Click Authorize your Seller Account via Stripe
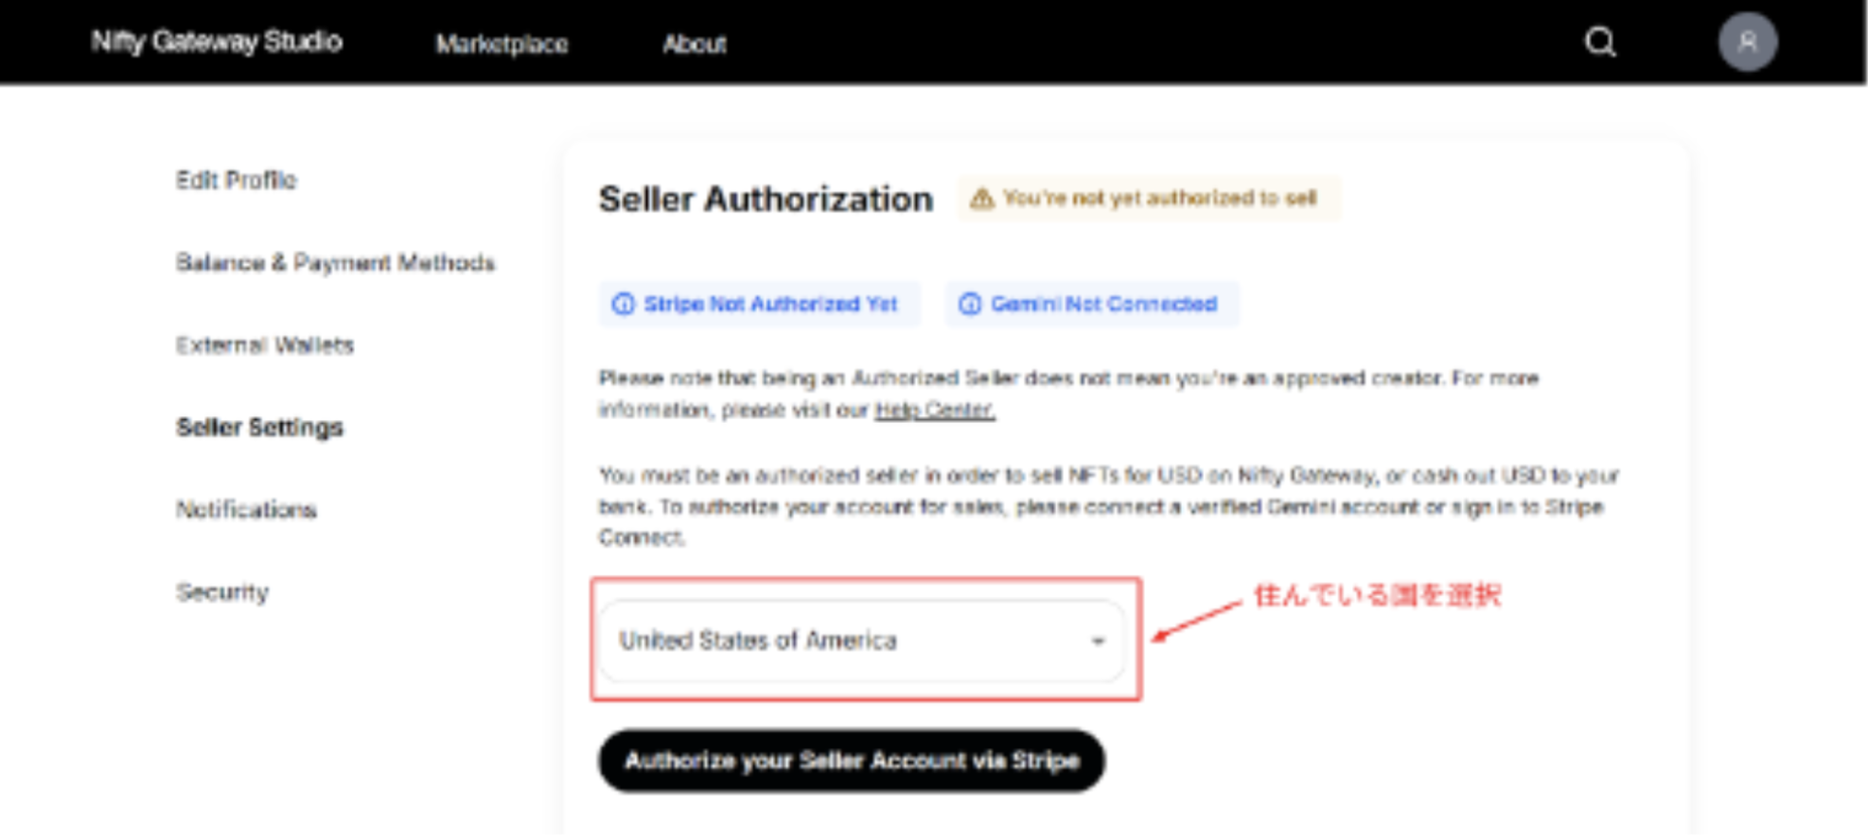Image resolution: width=1868 pixels, height=840 pixels. point(852,761)
